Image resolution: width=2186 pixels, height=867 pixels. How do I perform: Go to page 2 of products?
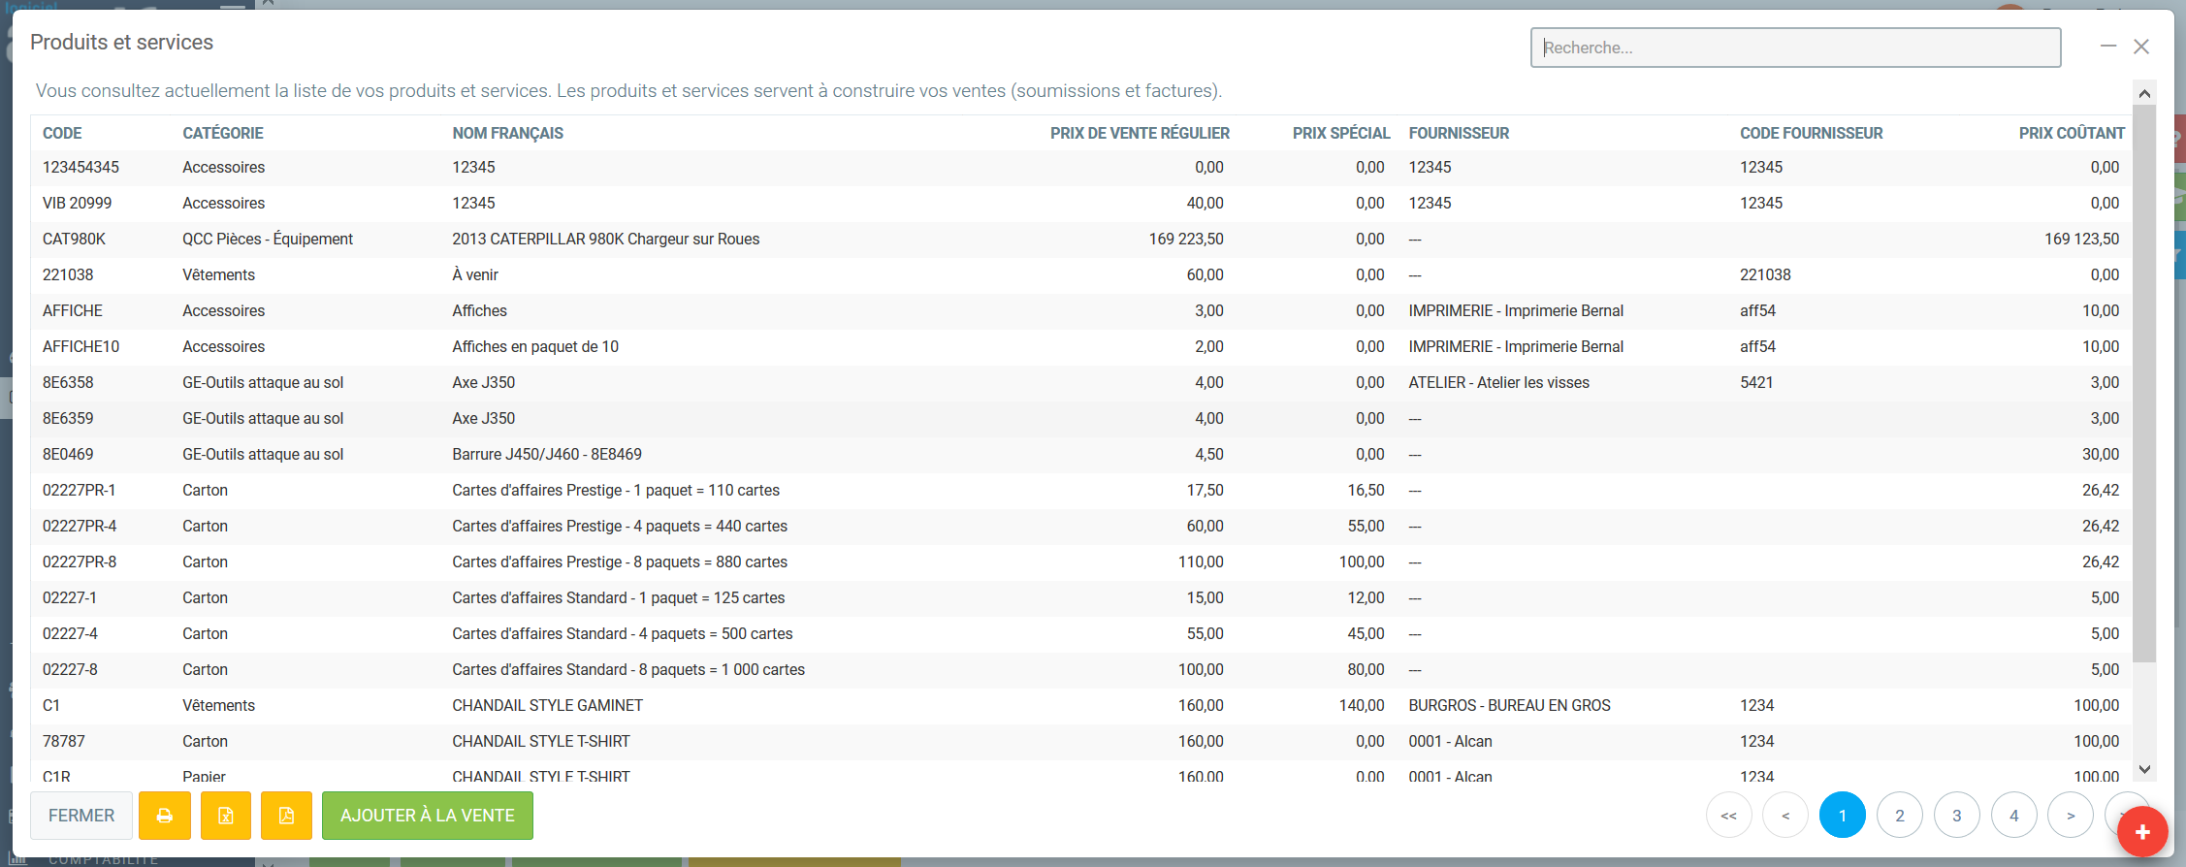click(x=1899, y=816)
